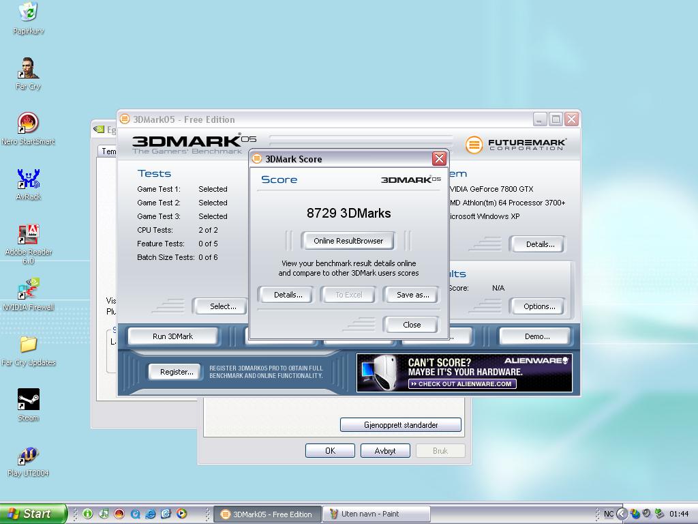Switch to 3DMark05 - Free Edition taskbar button

click(x=267, y=514)
